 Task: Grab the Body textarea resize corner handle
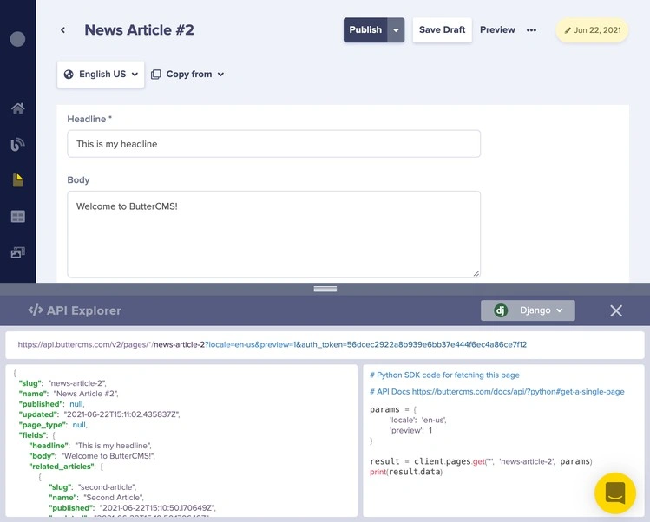[x=476, y=273]
